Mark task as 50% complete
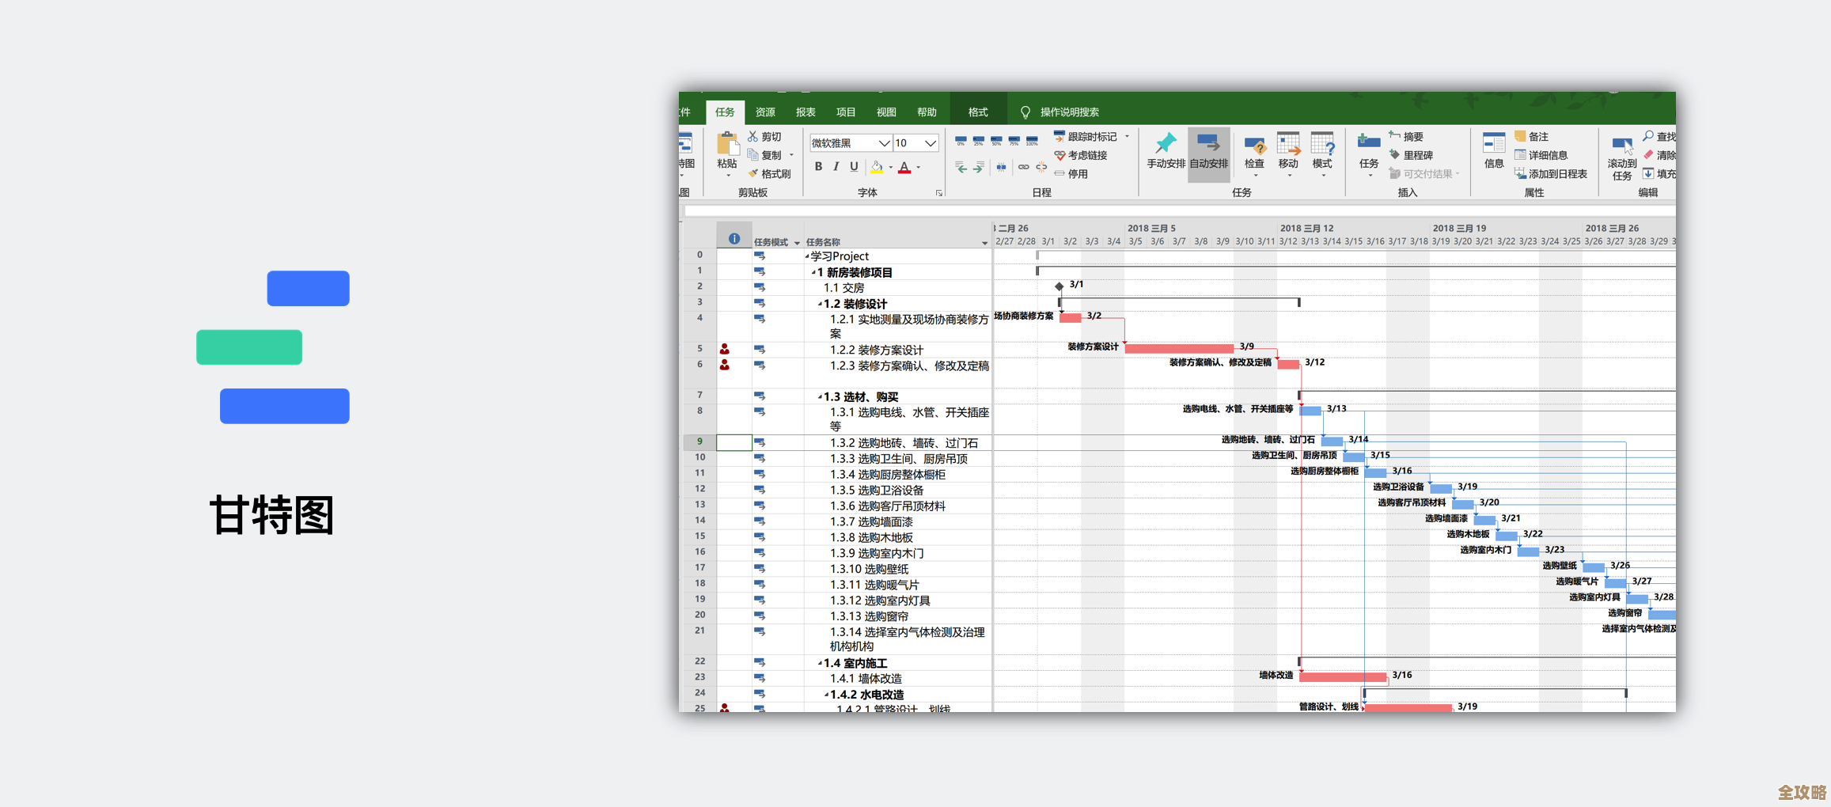Viewport: 1831px width, 807px height. tap(996, 141)
